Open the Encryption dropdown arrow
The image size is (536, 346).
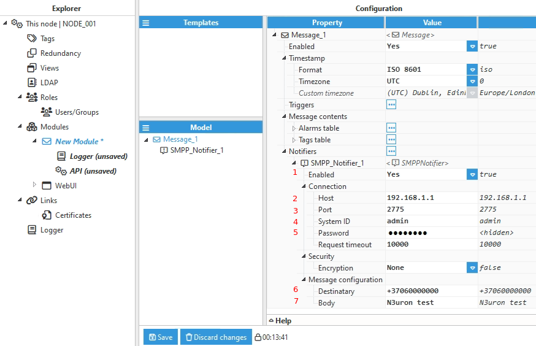pos(472,268)
